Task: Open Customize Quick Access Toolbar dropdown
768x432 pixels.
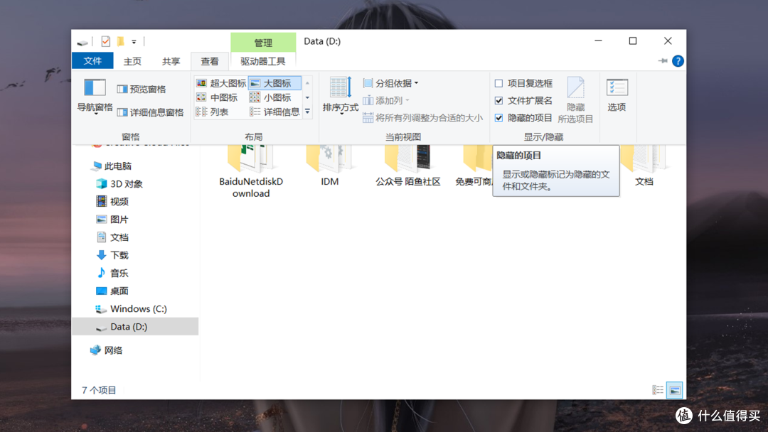Action: [x=134, y=42]
